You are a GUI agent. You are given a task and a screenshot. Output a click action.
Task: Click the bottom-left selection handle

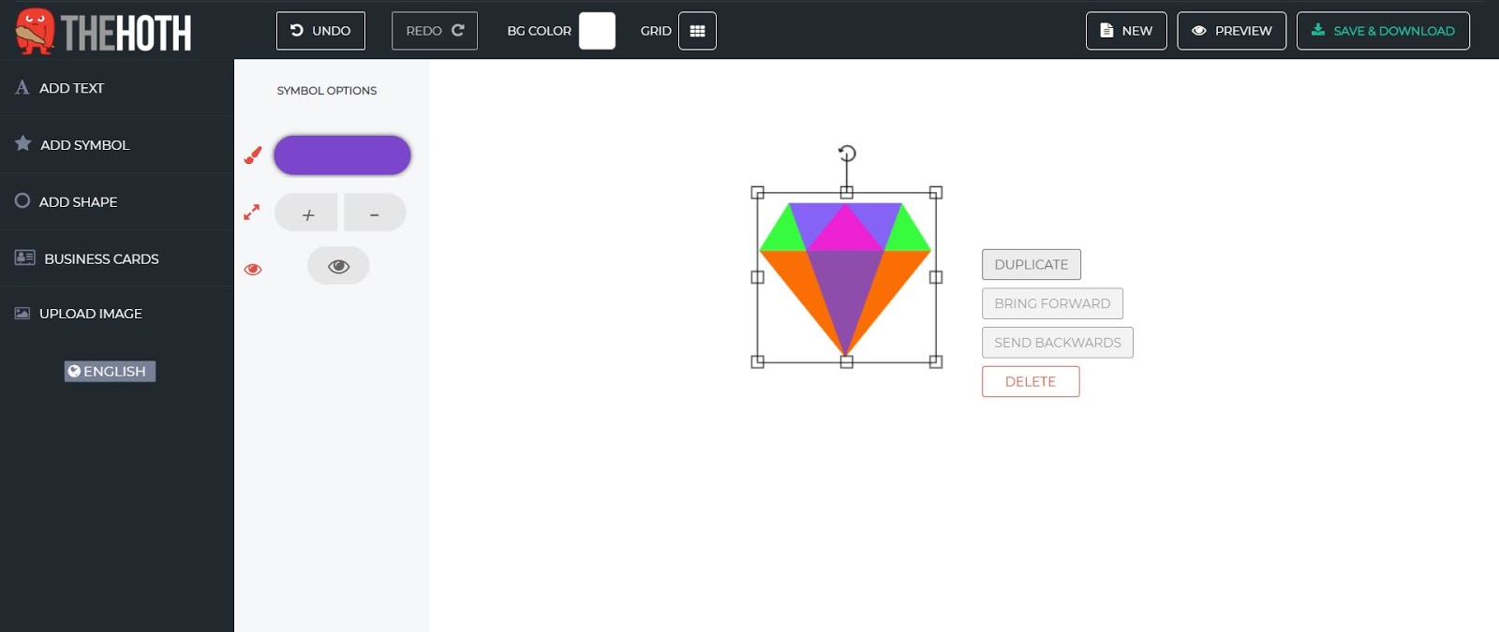(758, 361)
